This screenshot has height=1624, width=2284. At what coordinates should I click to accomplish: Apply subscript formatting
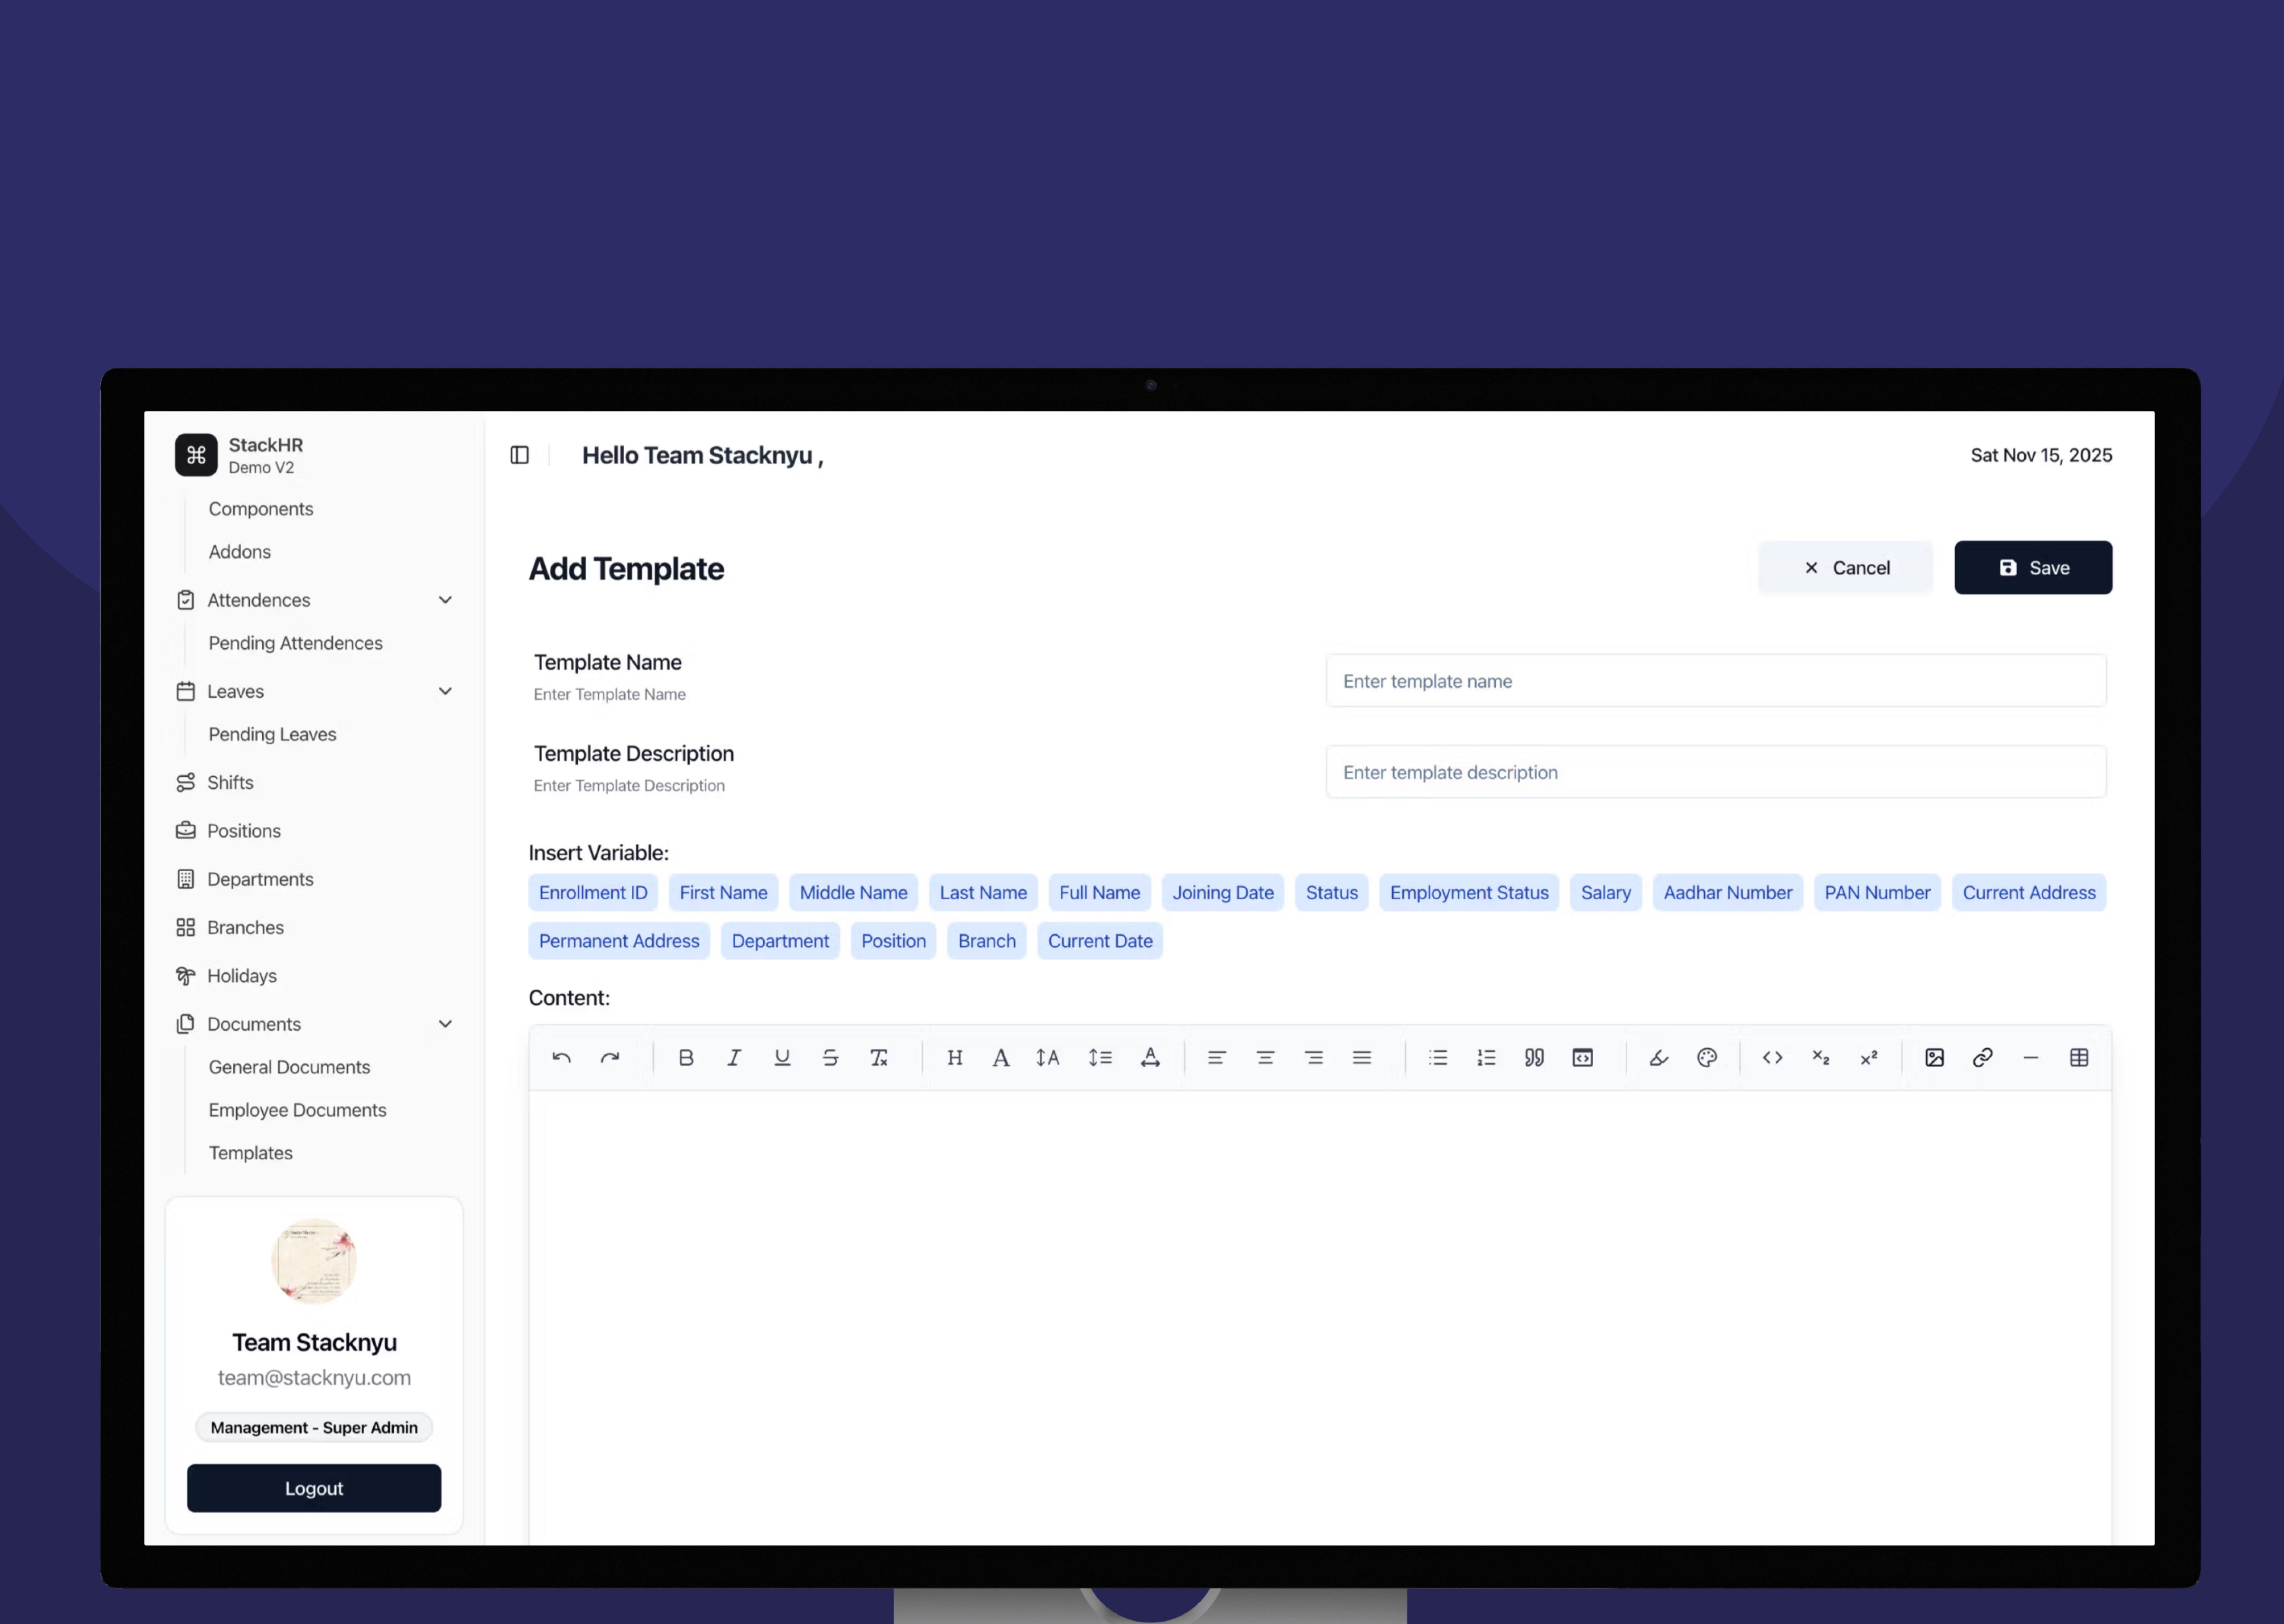point(1821,1057)
